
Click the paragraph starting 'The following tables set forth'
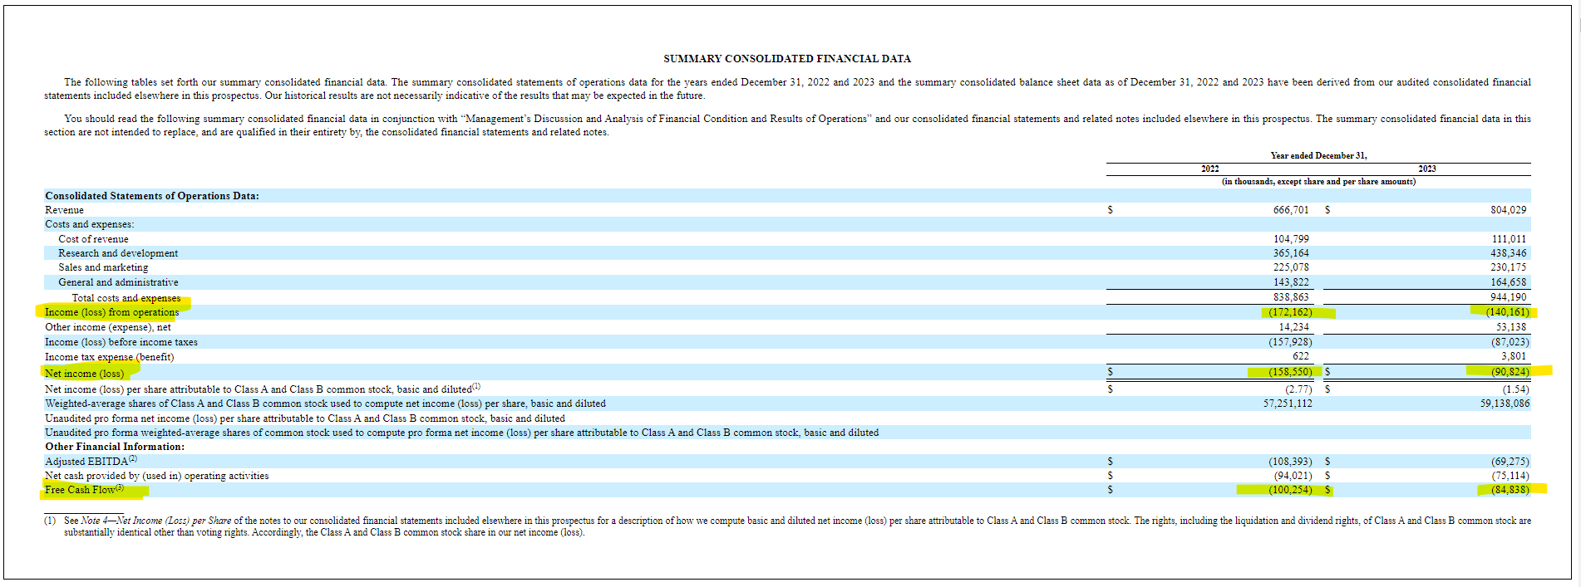pos(787,89)
